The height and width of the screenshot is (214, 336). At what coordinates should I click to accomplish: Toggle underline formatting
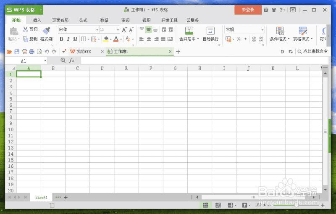click(75, 39)
